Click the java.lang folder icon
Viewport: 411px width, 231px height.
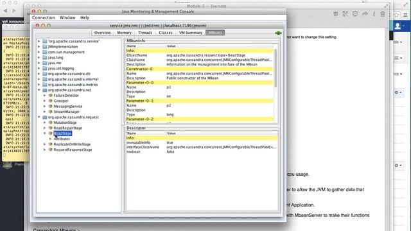tap(45, 57)
